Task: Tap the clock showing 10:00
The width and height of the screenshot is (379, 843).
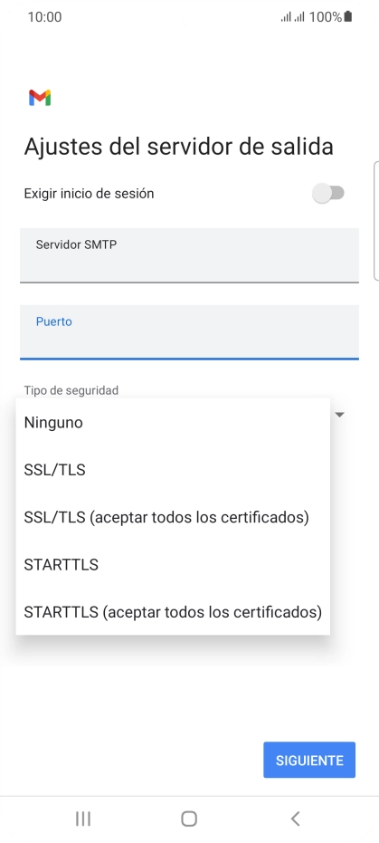Action: [44, 16]
